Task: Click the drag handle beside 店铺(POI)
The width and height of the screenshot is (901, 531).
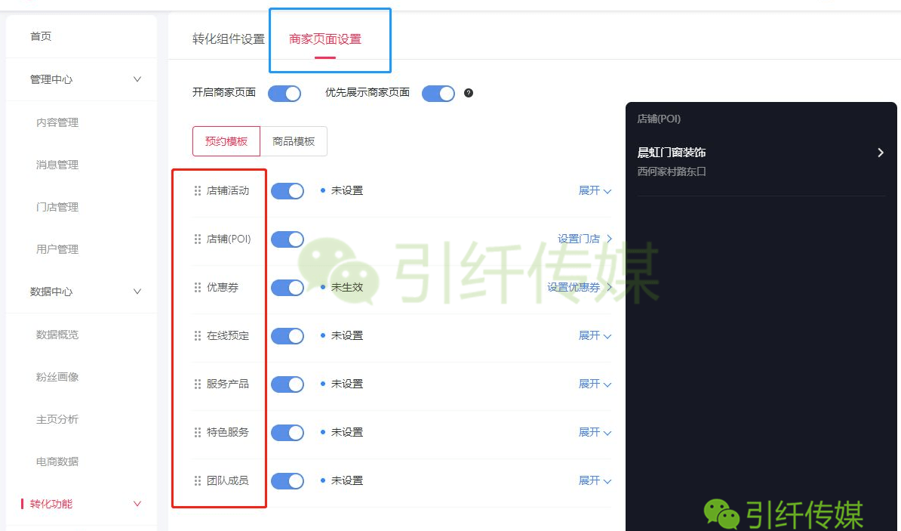Action: [x=197, y=239]
